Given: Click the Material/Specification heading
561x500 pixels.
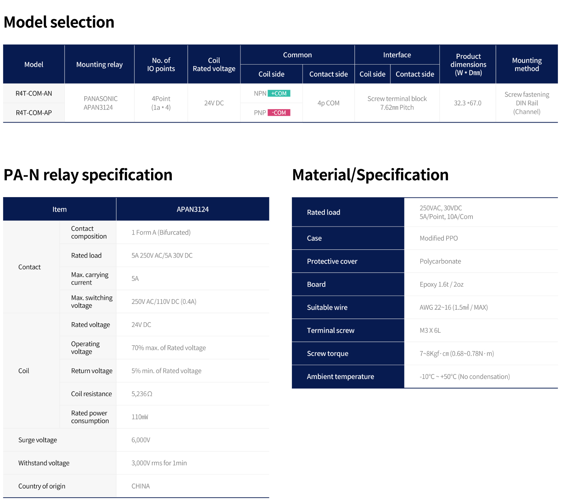Looking at the screenshot, I should coord(370,175).
